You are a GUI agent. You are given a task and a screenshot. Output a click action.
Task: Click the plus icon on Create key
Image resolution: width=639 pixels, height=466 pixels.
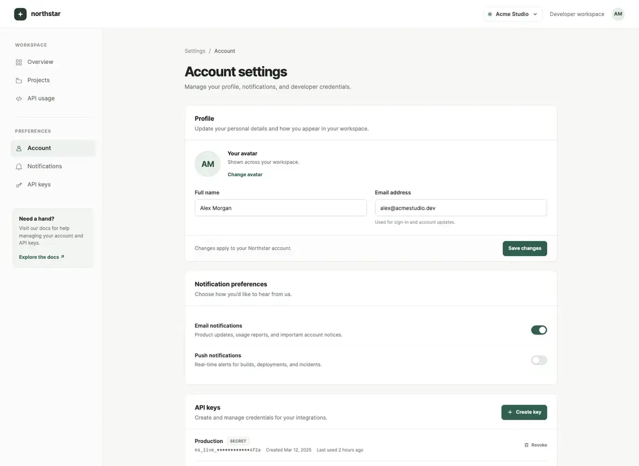tap(510, 412)
